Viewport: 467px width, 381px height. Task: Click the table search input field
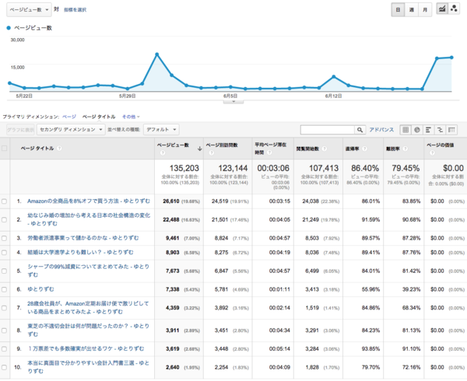coord(328,130)
